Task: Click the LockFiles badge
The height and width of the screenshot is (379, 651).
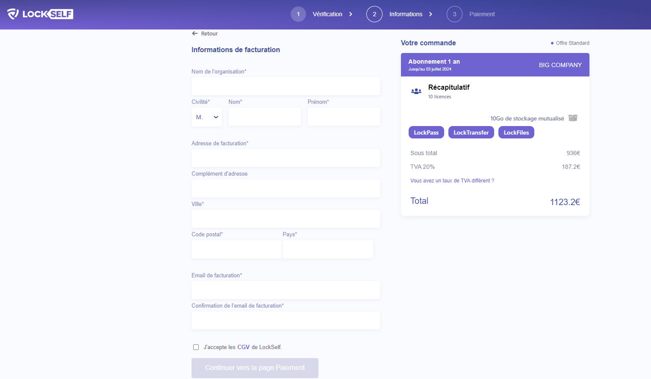Action: pos(516,132)
